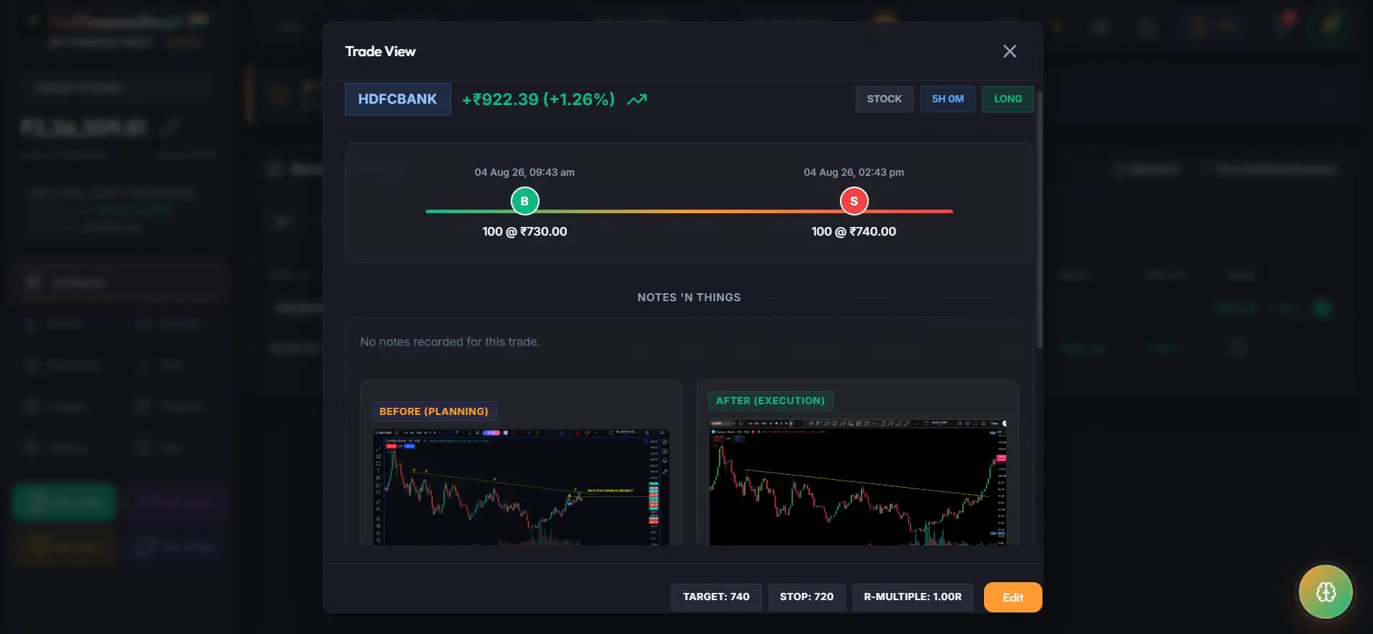Click the 100 @ ₹730.00 entry text
The image size is (1373, 634).
[x=524, y=231]
